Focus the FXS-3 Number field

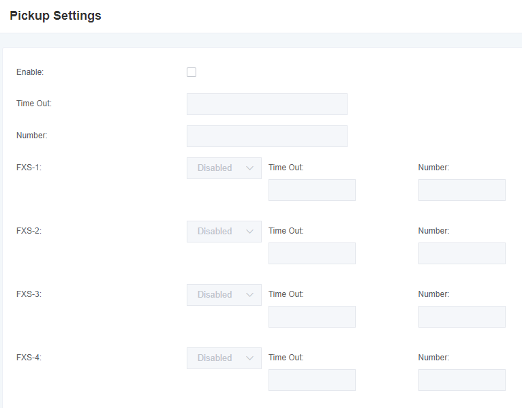pos(462,317)
